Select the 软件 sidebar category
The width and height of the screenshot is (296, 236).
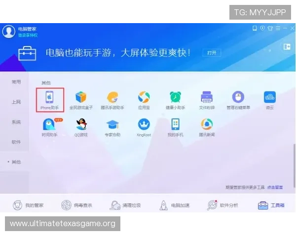click(16, 142)
